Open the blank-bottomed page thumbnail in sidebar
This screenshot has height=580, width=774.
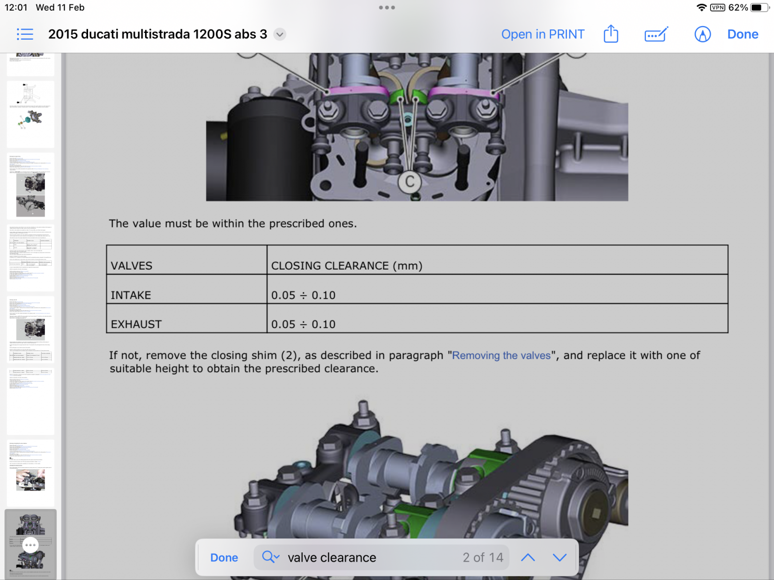[x=30, y=401]
